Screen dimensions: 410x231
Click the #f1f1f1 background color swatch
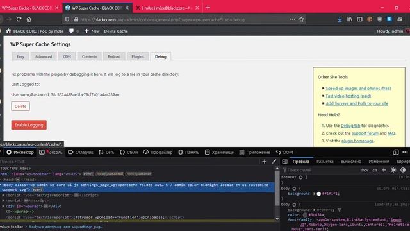(319, 194)
